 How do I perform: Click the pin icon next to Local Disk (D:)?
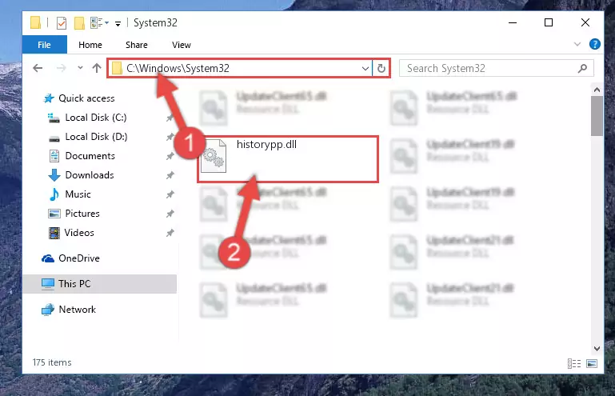pos(170,137)
